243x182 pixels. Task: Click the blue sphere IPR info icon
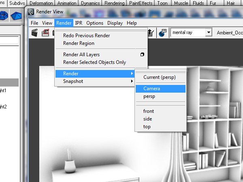[162, 33]
